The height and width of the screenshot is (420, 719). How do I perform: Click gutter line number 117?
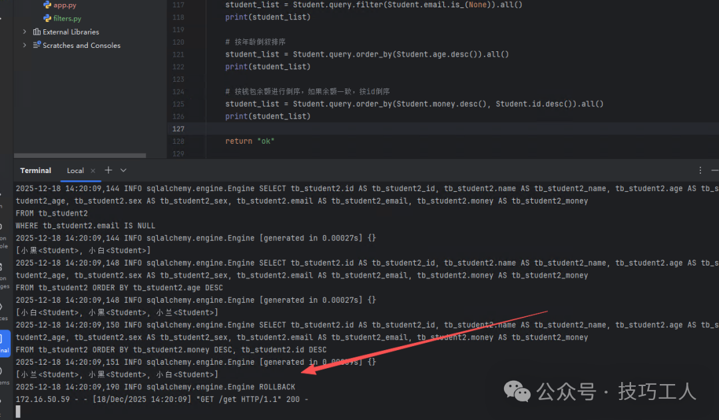click(x=178, y=5)
